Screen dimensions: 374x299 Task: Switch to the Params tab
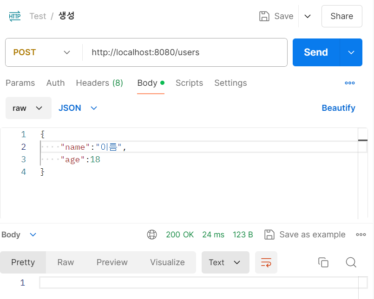[x=20, y=83]
